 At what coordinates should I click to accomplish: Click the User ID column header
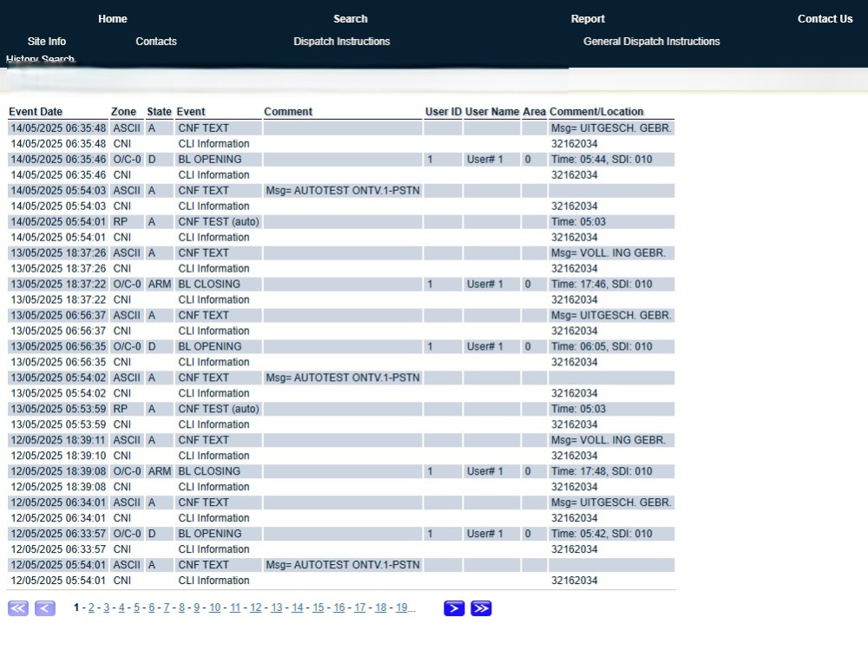pyautogui.click(x=443, y=112)
